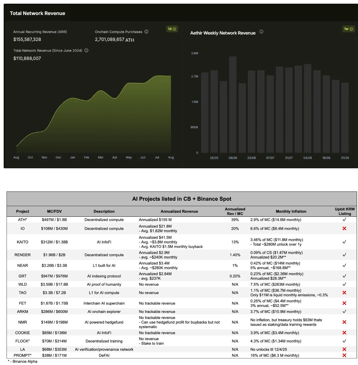Click the Binance Alpha footnote

point(23,362)
